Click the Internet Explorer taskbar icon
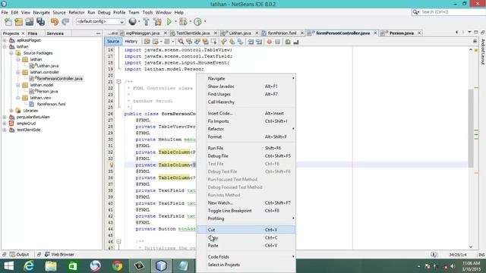Screen dimensions: 486x273 [29, 266]
